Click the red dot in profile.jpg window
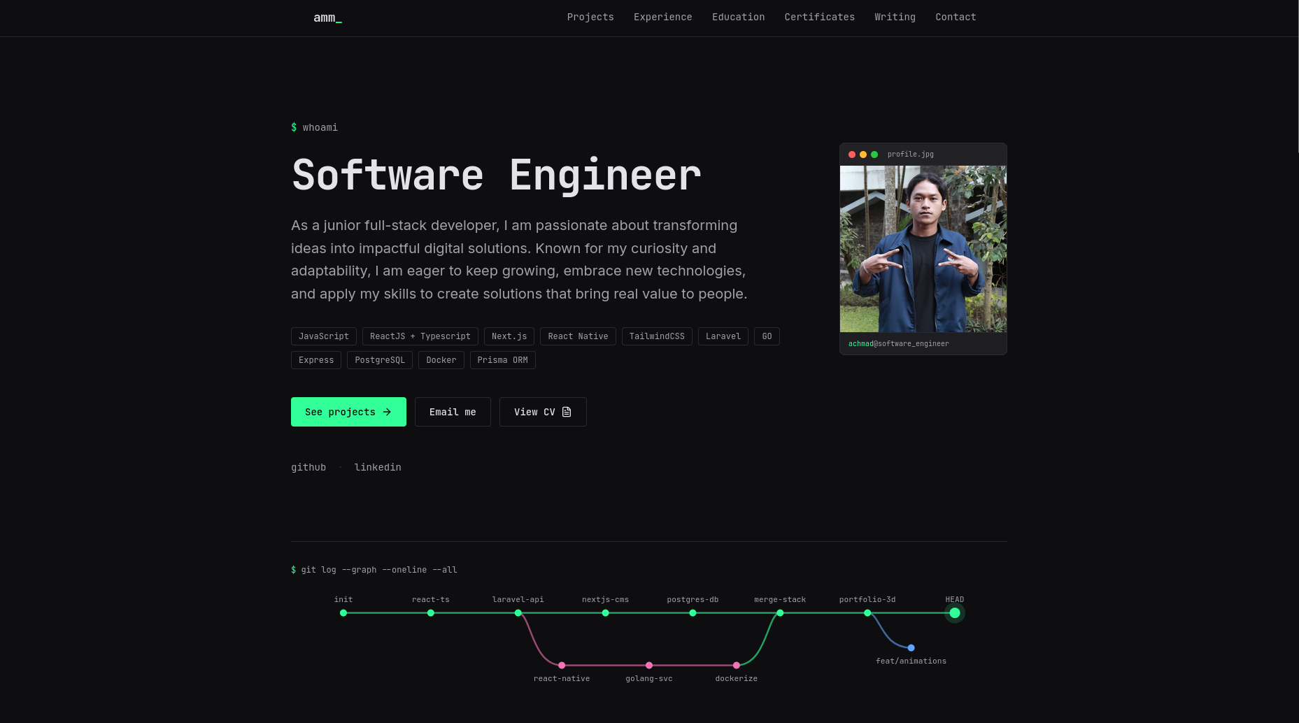 click(852, 155)
